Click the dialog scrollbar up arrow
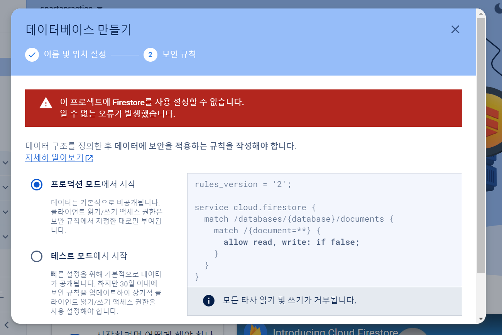The height and width of the screenshot is (335, 502). pyautogui.click(x=481, y=13)
